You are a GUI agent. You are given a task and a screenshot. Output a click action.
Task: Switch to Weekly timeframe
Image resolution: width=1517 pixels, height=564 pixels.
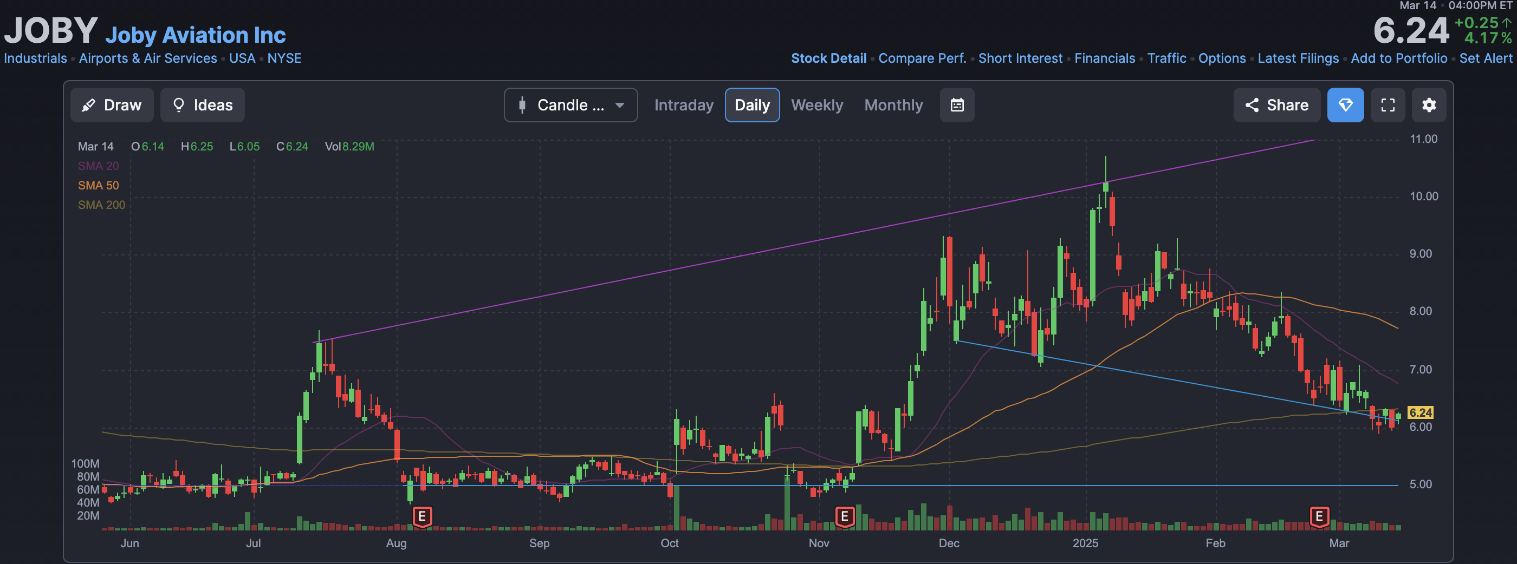817,105
